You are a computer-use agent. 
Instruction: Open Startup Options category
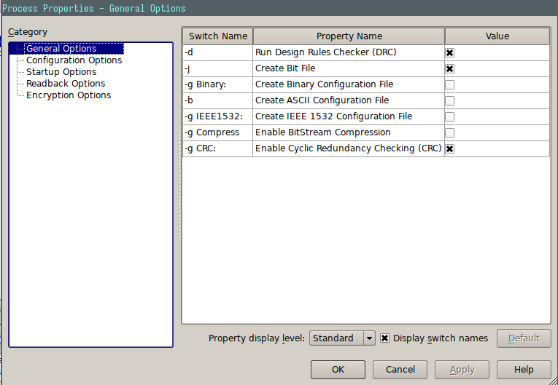coord(61,72)
